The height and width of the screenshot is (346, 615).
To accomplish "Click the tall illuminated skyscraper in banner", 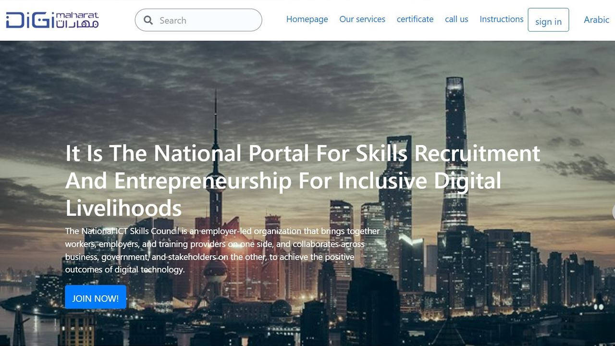I will [455, 154].
